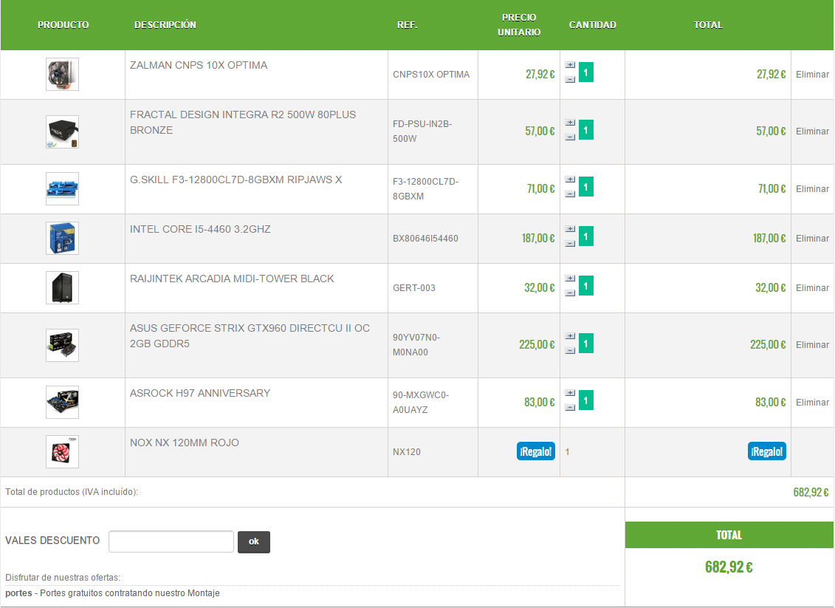Click the Vales Descuento code input field
Viewport: 835px width, 608px height.
pyautogui.click(x=171, y=542)
